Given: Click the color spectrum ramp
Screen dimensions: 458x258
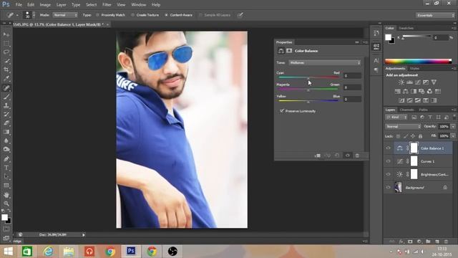Looking at the screenshot, I should tap(418, 61).
